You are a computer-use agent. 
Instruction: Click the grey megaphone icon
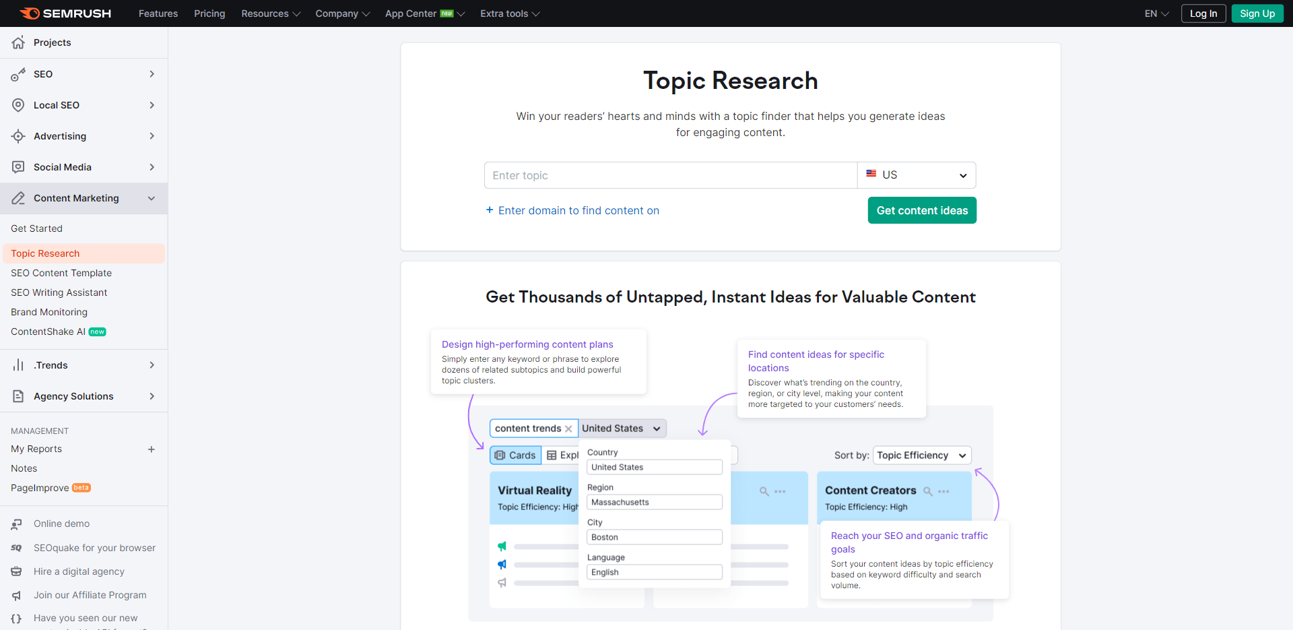click(x=502, y=583)
